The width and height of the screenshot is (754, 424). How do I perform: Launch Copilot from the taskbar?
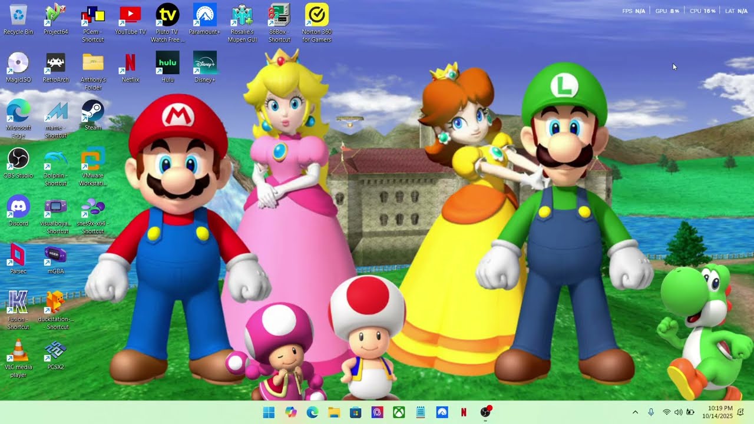[x=290, y=412]
